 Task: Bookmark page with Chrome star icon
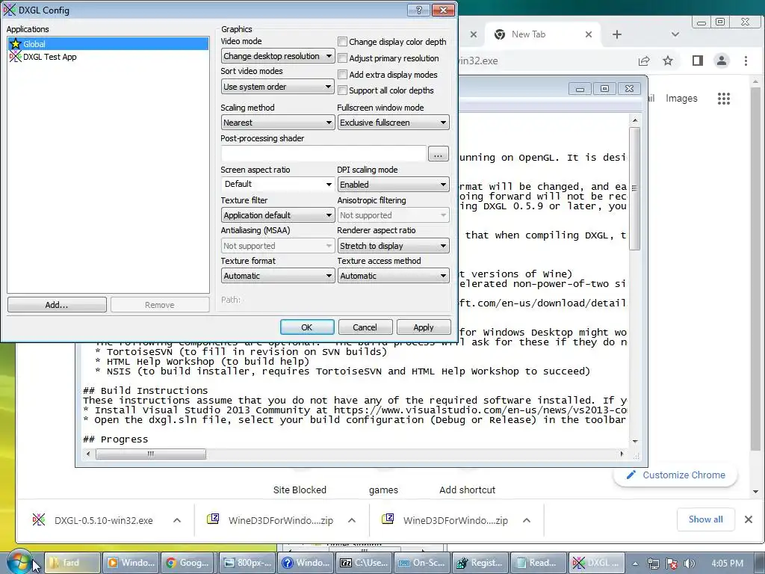coord(668,61)
